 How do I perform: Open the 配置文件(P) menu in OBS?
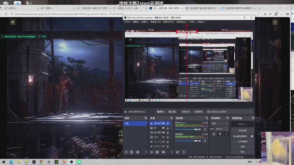[168, 22]
